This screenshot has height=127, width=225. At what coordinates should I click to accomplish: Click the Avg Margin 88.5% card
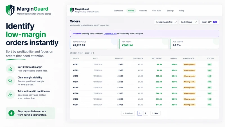click(194, 44)
